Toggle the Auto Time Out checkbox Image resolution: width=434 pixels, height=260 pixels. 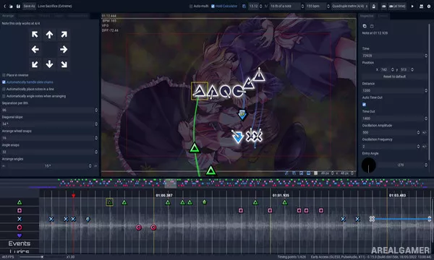[364, 105]
